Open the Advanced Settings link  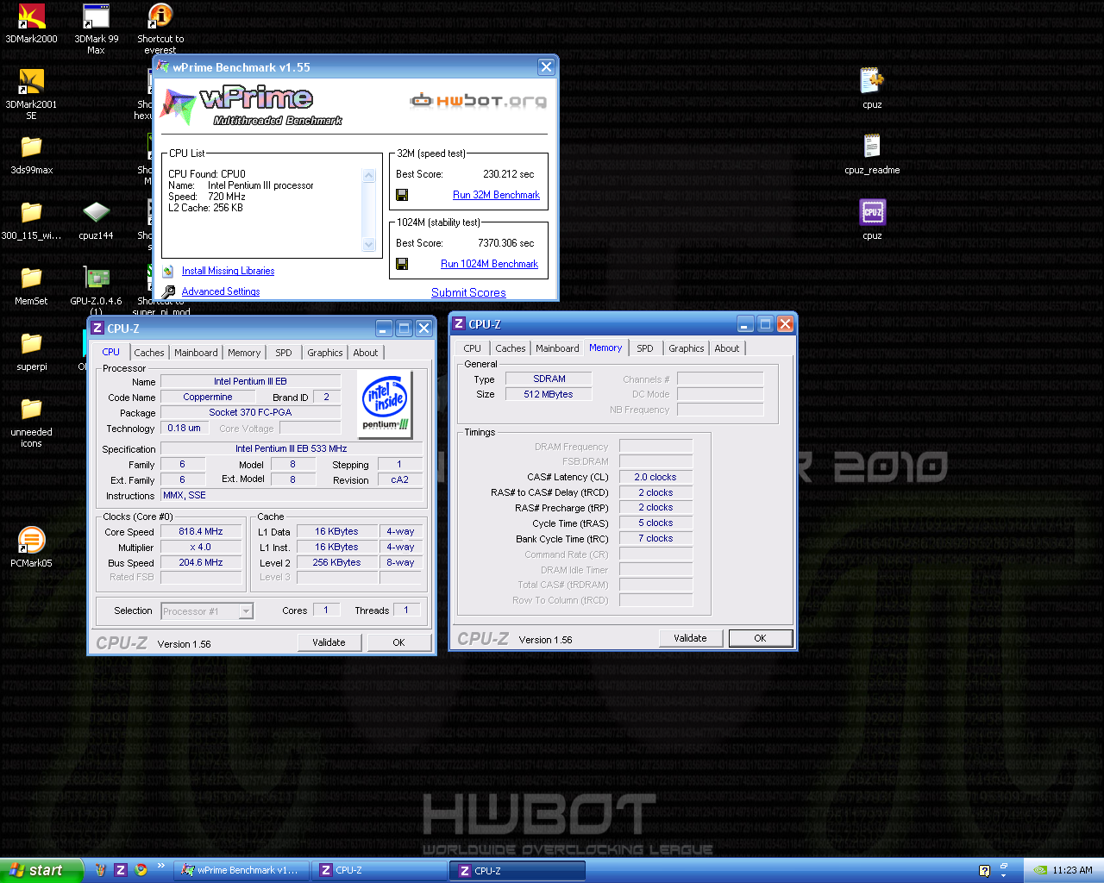point(221,291)
